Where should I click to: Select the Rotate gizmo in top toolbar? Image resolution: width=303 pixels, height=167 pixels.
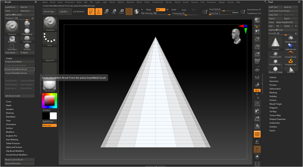pyautogui.click(x=121, y=12)
